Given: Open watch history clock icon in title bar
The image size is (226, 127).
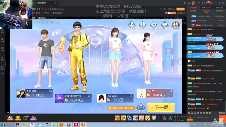Looking at the screenshot, I should [x=185, y=3].
